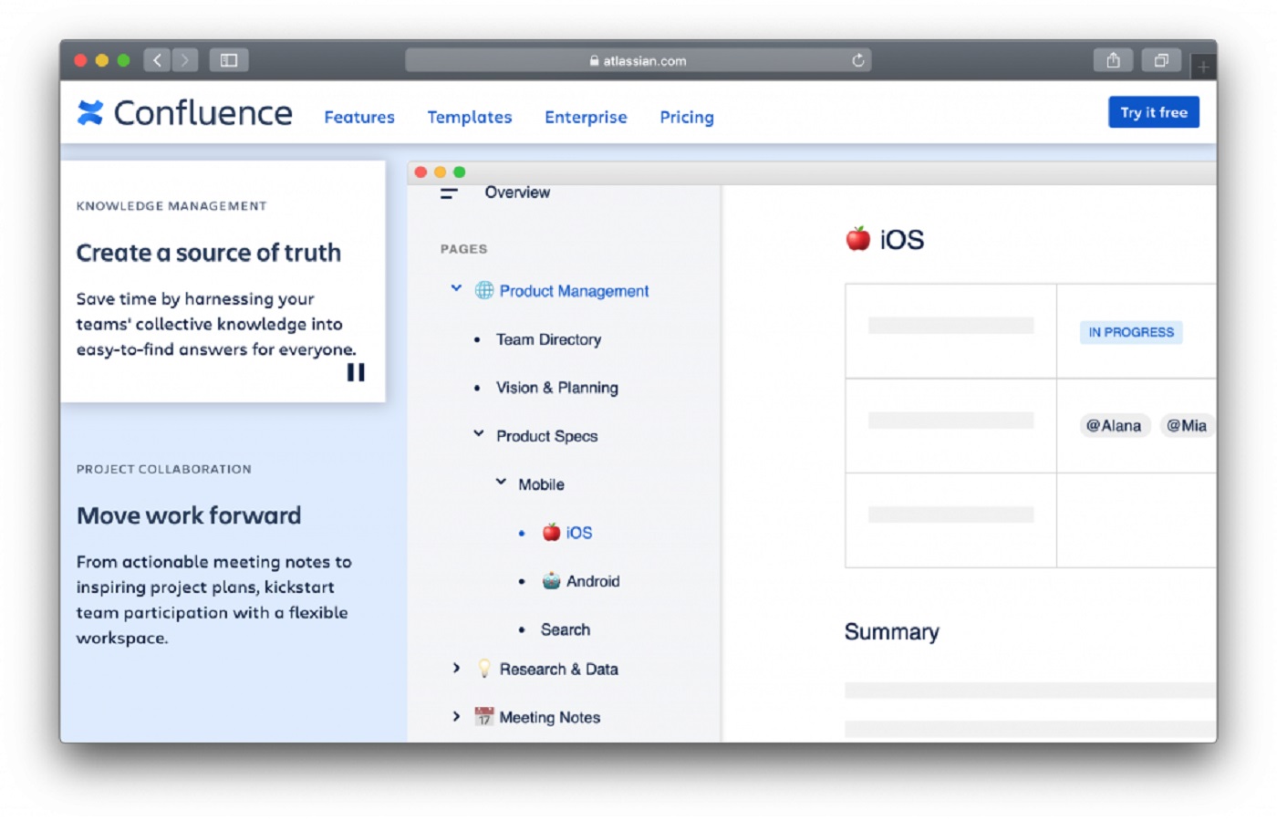Open Meeting Notes in tree
1277x821 pixels.
[x=549, y=717]
